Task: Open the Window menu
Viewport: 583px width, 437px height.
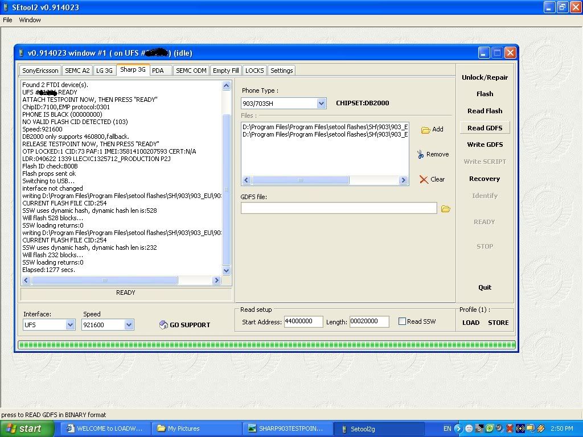Action: [x=30, y=20]
